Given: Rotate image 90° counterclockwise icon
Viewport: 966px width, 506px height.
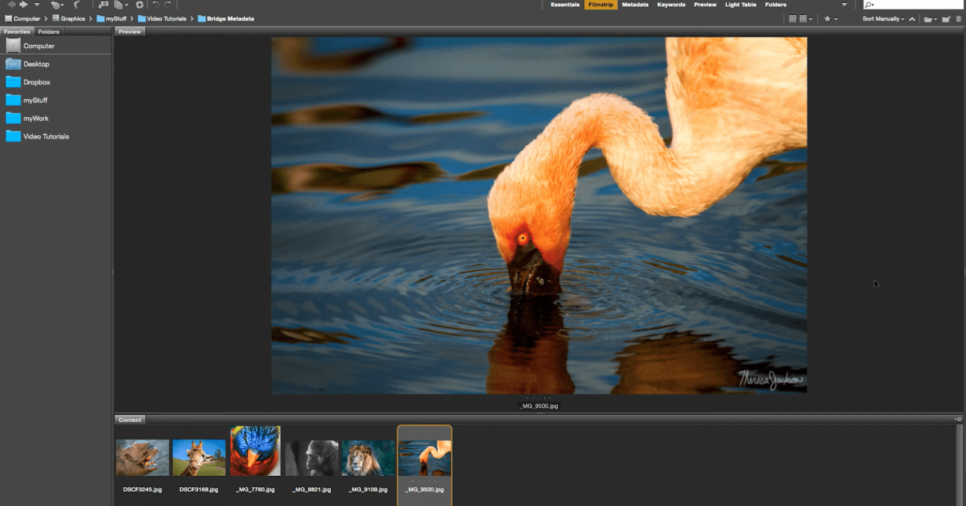Looking at the screenshot, I should pyautogui.click(x=155, y=4).
